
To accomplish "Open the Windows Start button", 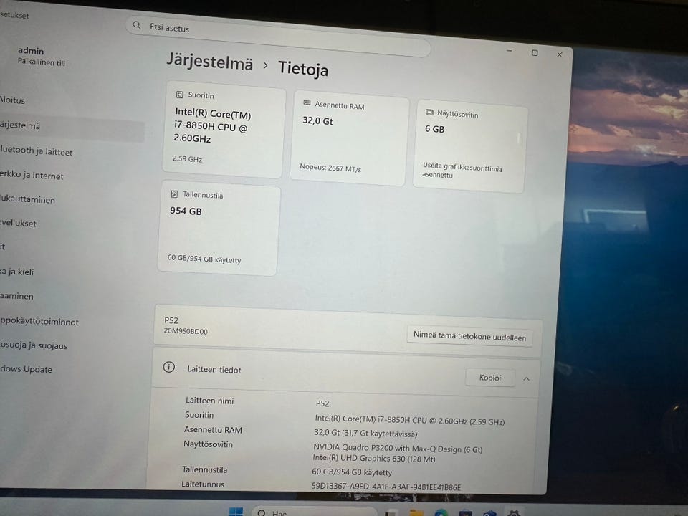I will pyautogui.click(x=236, y=512).
